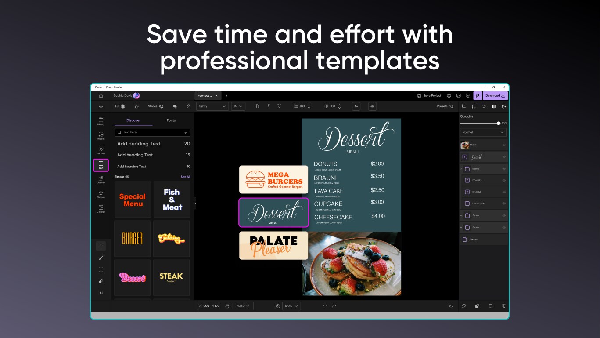
Task: Toggle visibility of the BRAUNI layer
Action: pos(504,192)
